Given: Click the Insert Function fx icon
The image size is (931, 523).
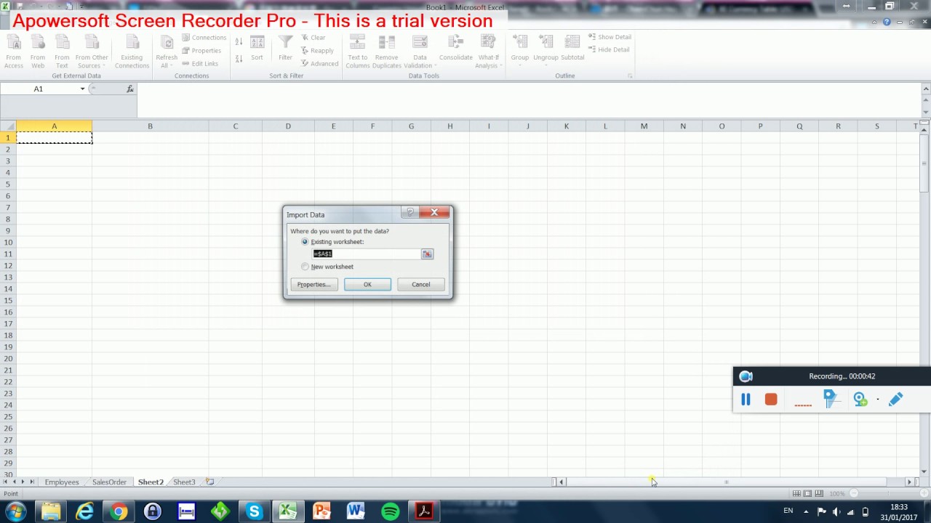Looking at the screenshot, I should click(x=130, y=89).
